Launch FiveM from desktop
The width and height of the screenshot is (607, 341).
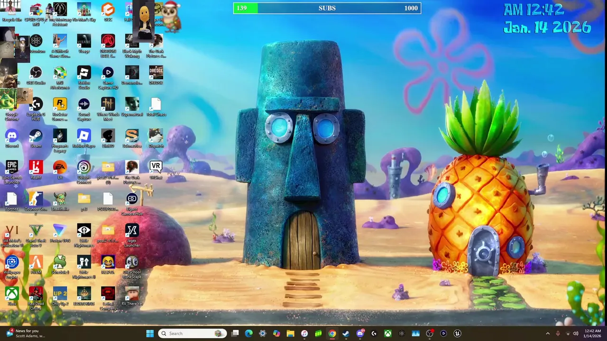click(x=36, y=264)
